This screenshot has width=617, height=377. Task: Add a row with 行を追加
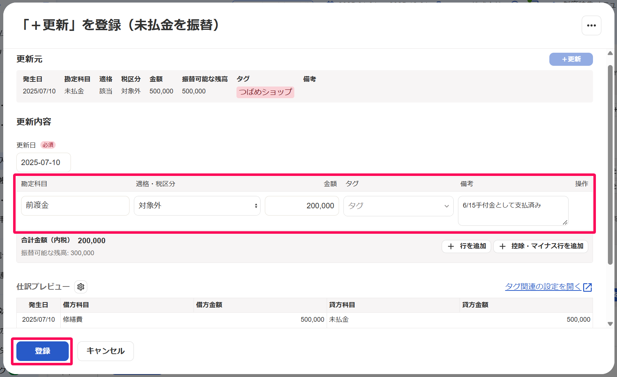click(466, 246)
